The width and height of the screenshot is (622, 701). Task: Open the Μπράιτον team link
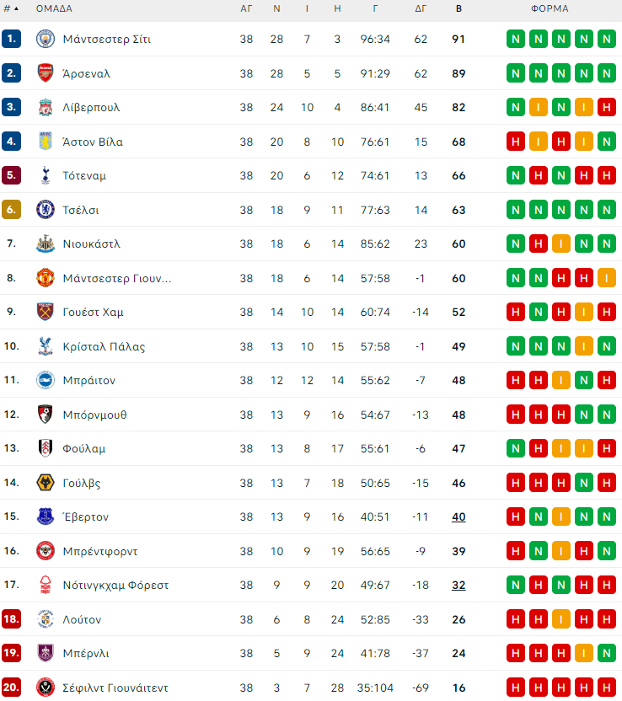click(x=88, y=380)
